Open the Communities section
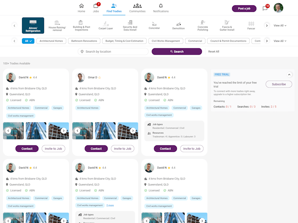The height and width of the screenshot is (223, 298). click(137, 8)
